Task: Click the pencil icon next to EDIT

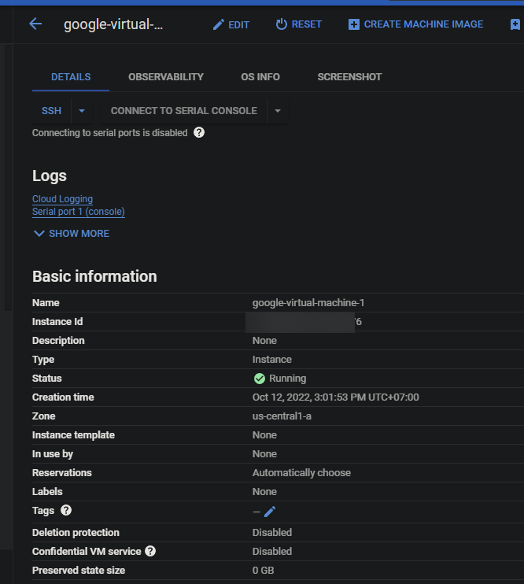Action: point(218,24)
